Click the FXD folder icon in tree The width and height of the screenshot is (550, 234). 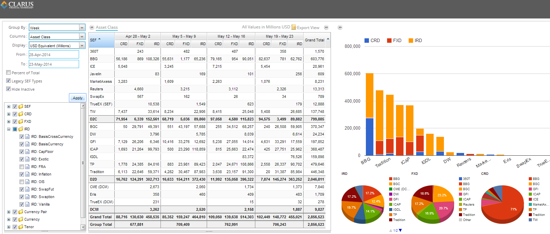coord(21,121)
